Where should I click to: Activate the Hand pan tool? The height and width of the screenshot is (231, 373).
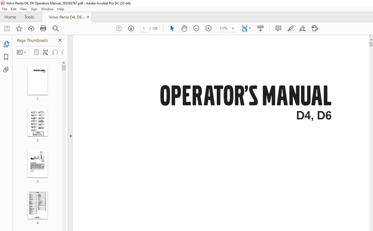[184, 28]
